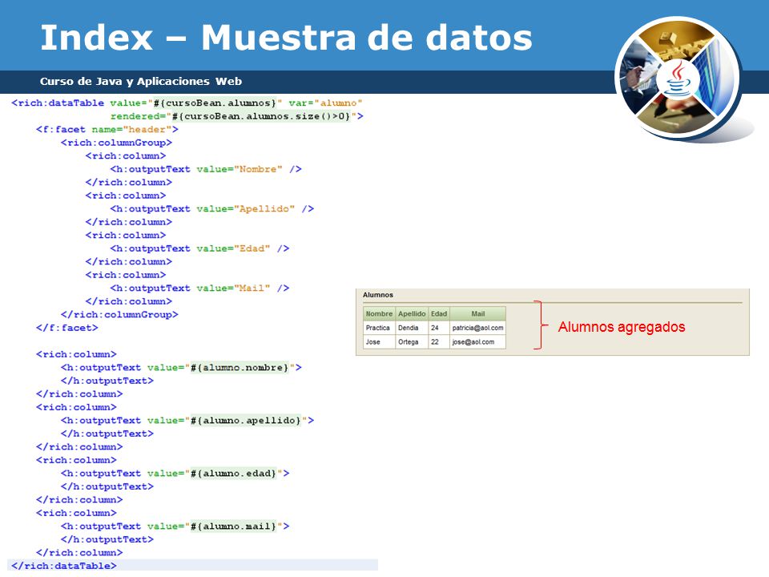The width and height of the screenshot is (769, 577).
Task: Click the outputText value="Mail" line
Action: 199,288
